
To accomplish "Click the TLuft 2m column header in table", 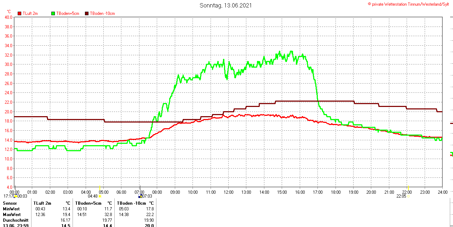I will [42, 203].
